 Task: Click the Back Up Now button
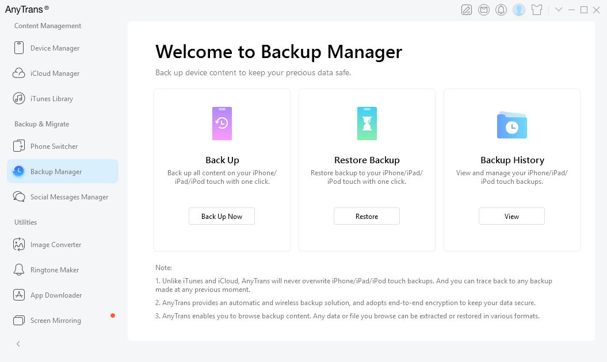222,216
